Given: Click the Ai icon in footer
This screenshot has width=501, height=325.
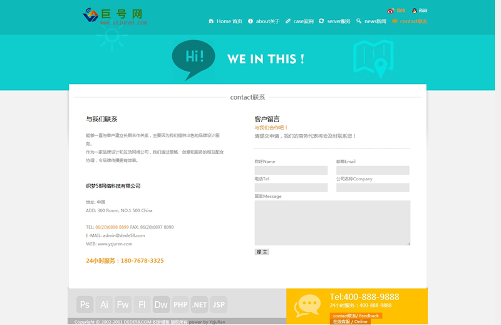Looking at the screenshot, I should (x=104, y=304).
